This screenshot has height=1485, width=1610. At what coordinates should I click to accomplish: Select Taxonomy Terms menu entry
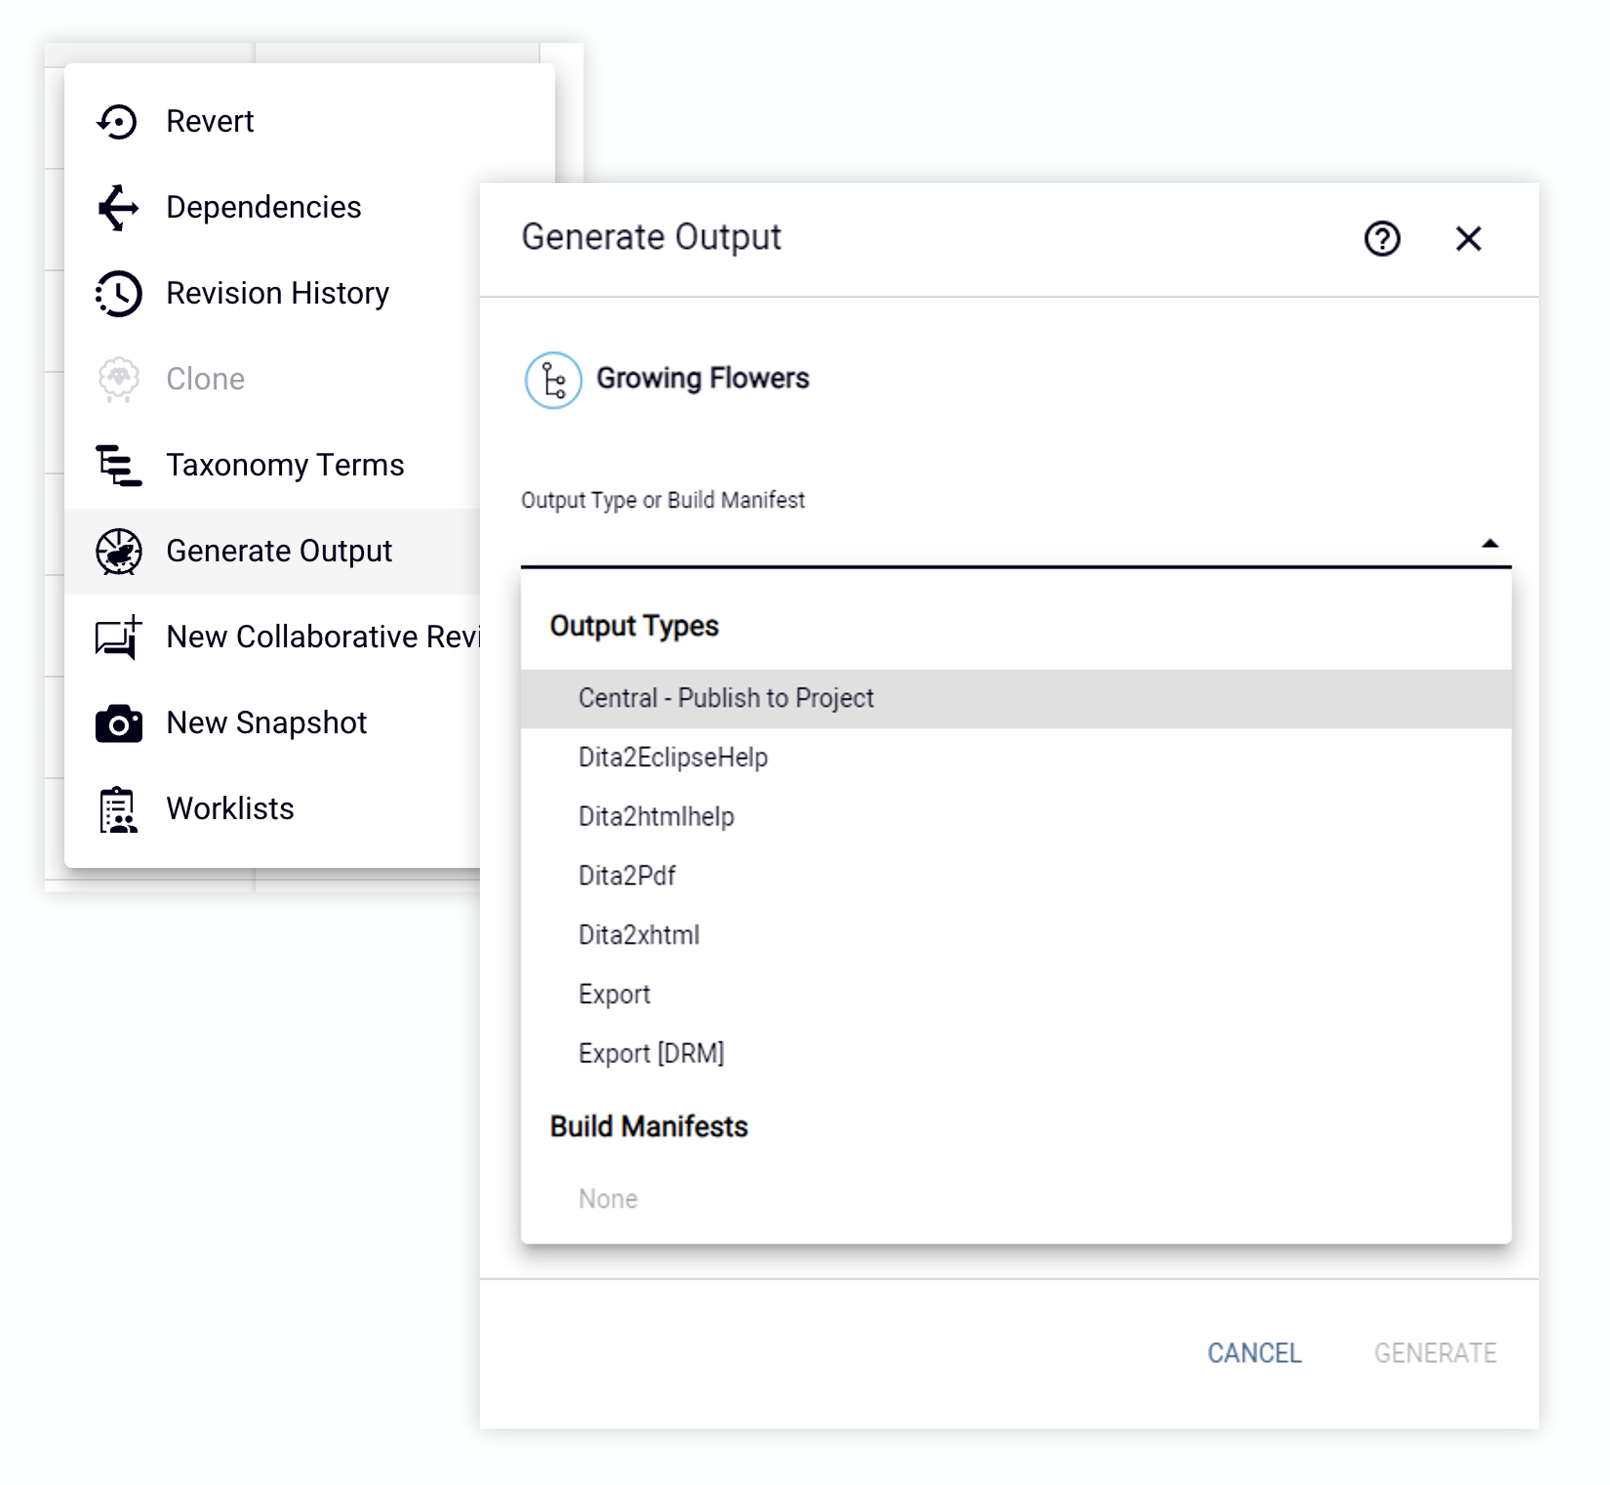pos(272,465)
